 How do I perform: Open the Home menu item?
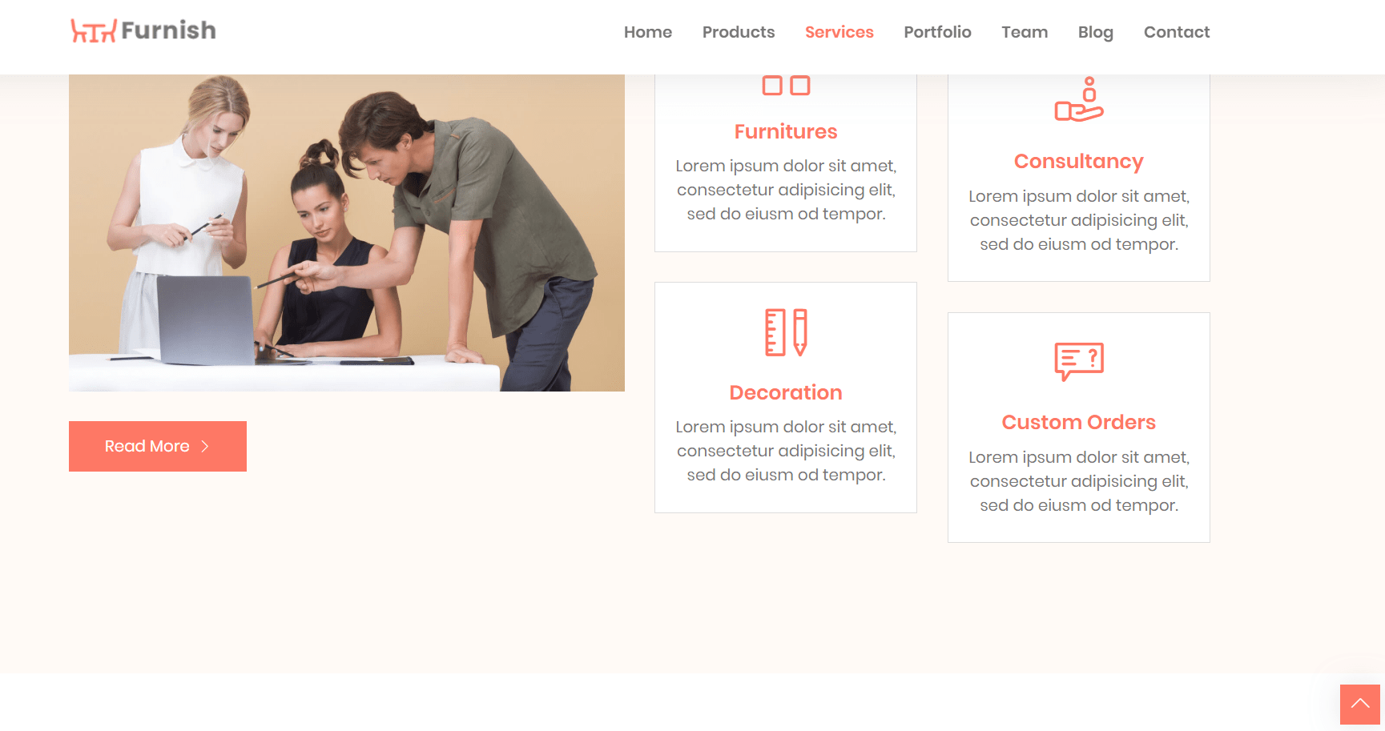[x=648, y=32]
